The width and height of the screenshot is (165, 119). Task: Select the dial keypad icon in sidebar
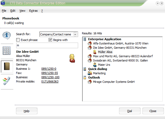click(x=7, y=51)
